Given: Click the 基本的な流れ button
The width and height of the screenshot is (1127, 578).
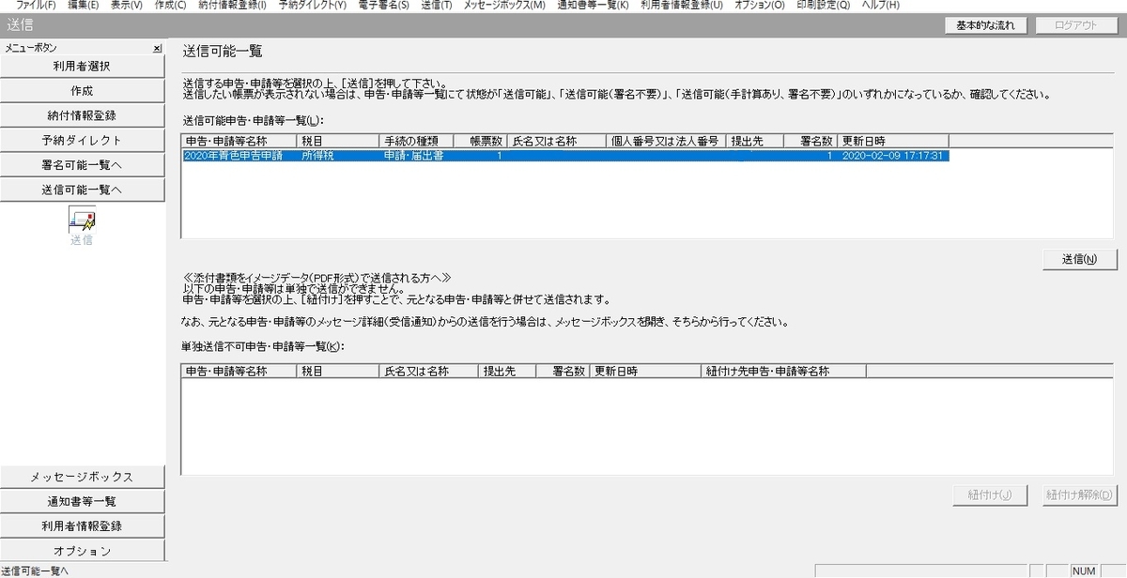Looking at the screenshot, I should [985, 25].
